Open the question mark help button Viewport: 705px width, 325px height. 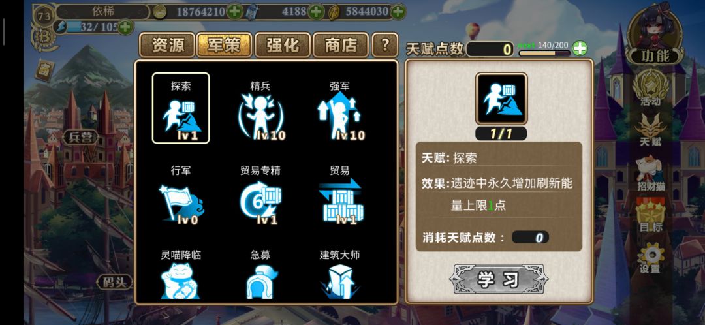[x=385, y=45]
